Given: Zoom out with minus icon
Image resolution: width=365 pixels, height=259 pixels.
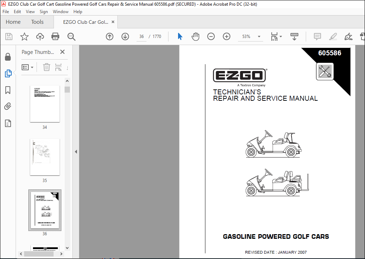Looking at the screenshot, I should click(211, 37).
